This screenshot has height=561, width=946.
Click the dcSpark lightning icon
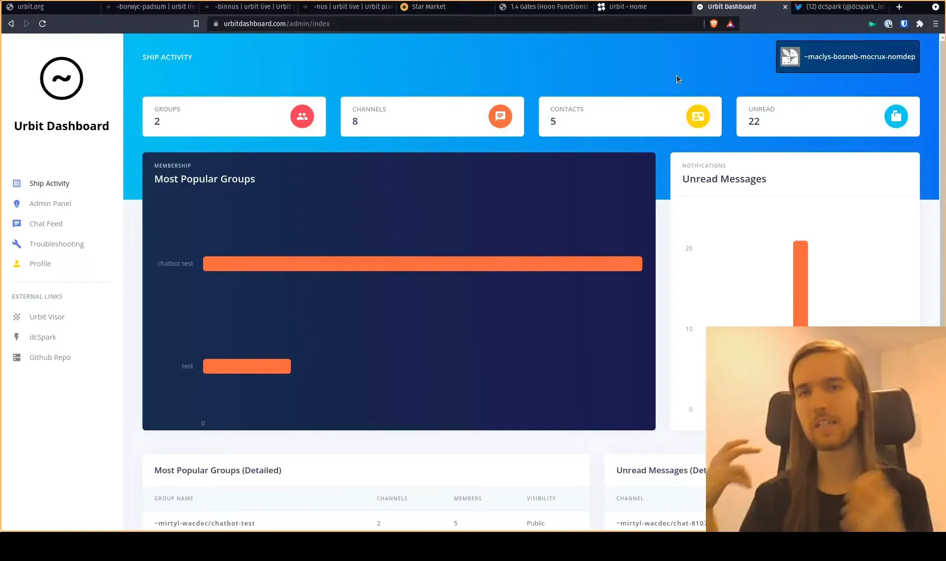point(17,337)
